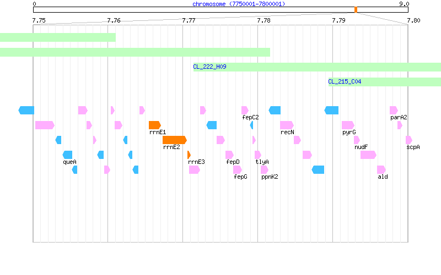Click the orange rrnE1 gene arrow

click(155, 125)
